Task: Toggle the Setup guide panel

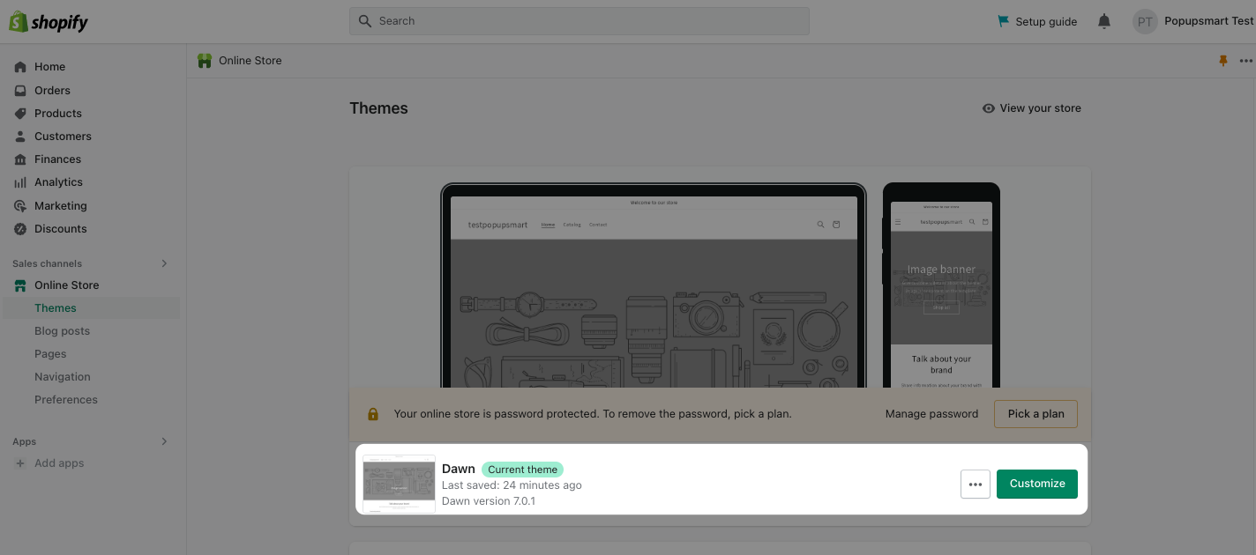Action: pos(1036,21)
